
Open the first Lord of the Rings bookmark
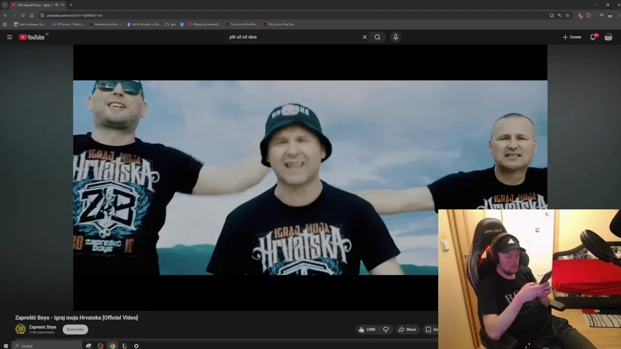click(242, 24)
